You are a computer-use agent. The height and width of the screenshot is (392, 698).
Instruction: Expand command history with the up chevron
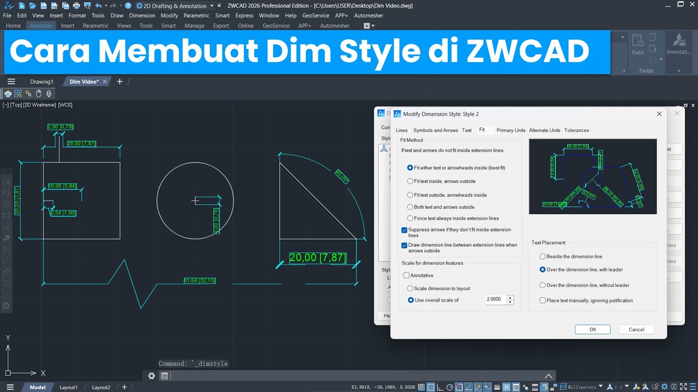549,376
